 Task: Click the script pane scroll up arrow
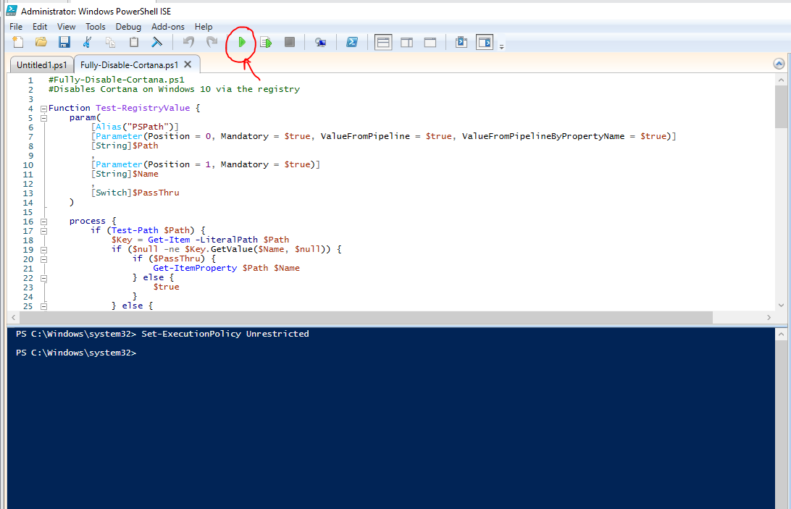781,80
